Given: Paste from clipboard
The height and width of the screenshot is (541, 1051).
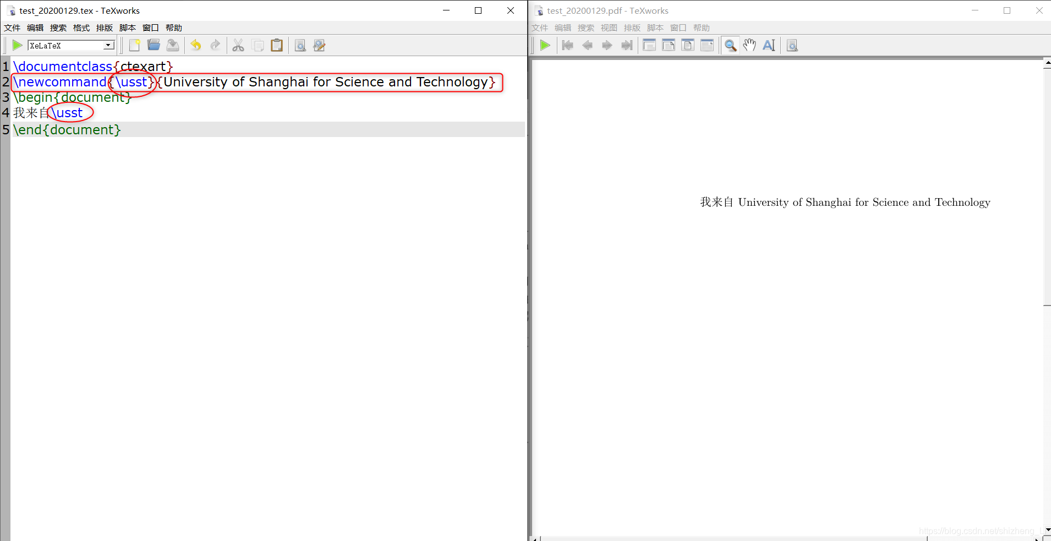Looking at the screenshot, I should coord(277,45).
